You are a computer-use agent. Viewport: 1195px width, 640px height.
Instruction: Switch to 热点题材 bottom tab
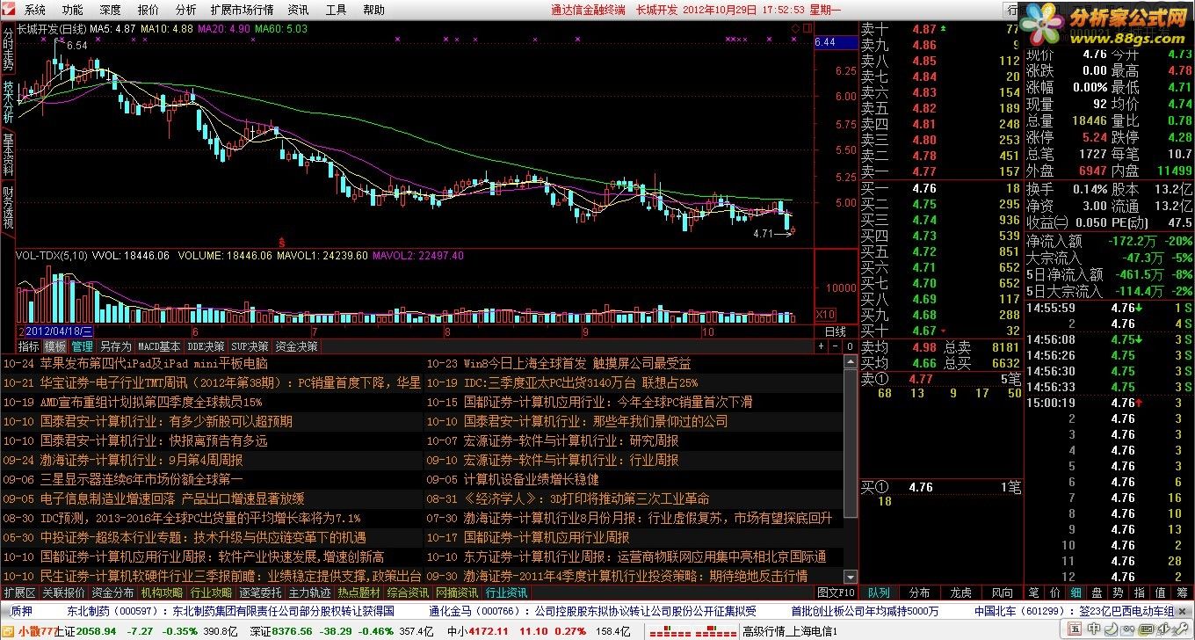[358, 593]
